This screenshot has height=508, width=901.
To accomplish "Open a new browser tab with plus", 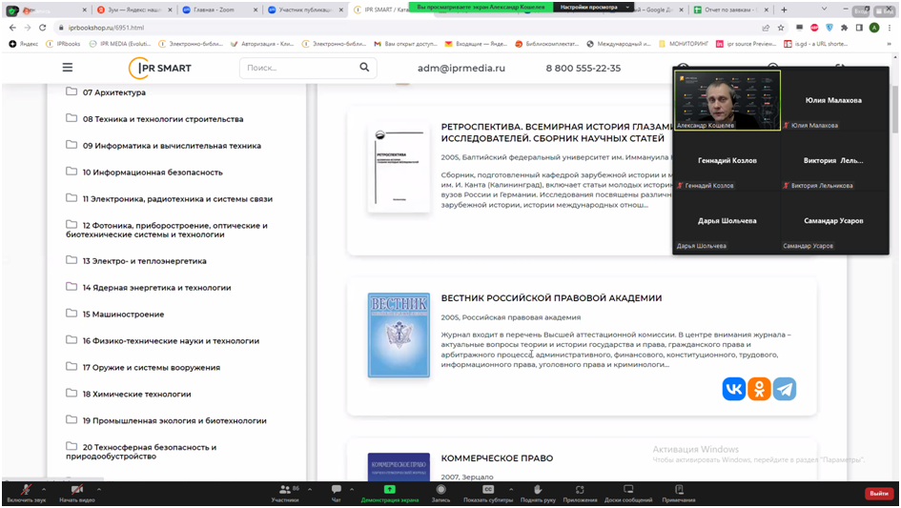I will [784, 10].
